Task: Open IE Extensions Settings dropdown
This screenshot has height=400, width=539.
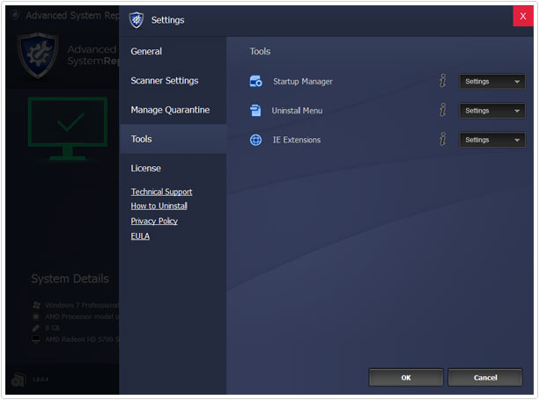Action: pos(492,140)
